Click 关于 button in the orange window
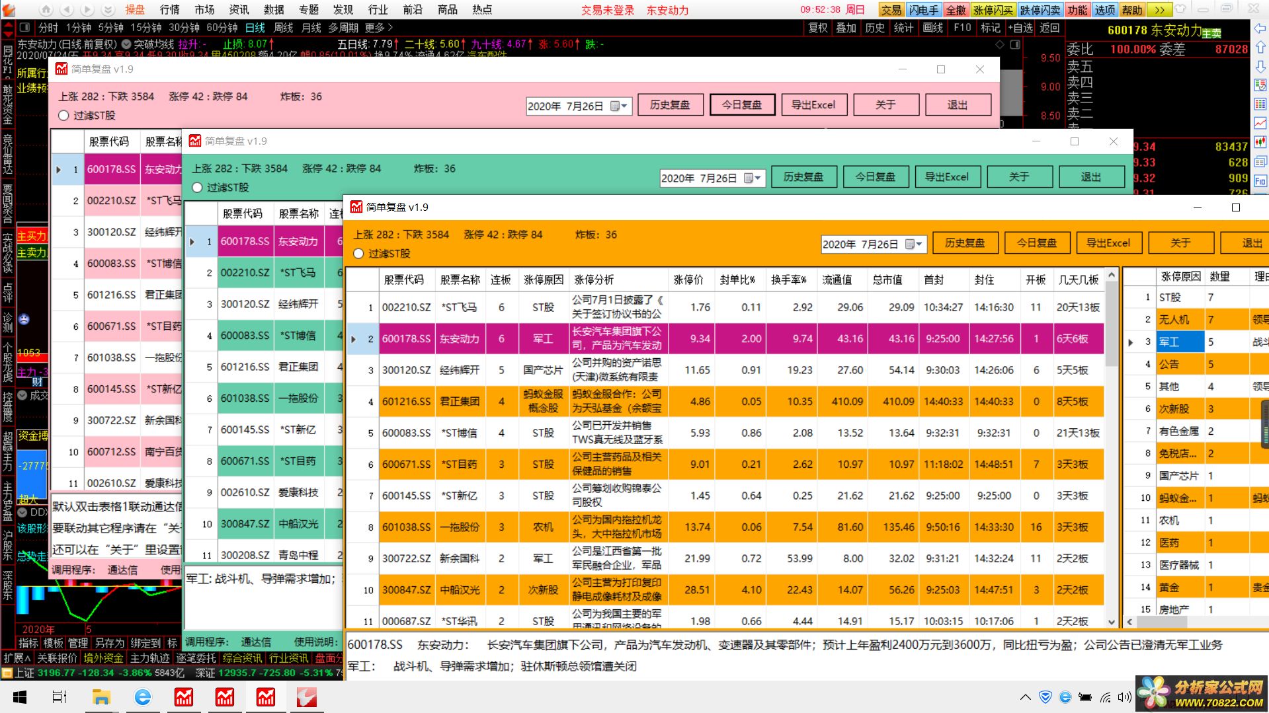The width and height of the screenshot is (1269, 713). click(1180, 243)
